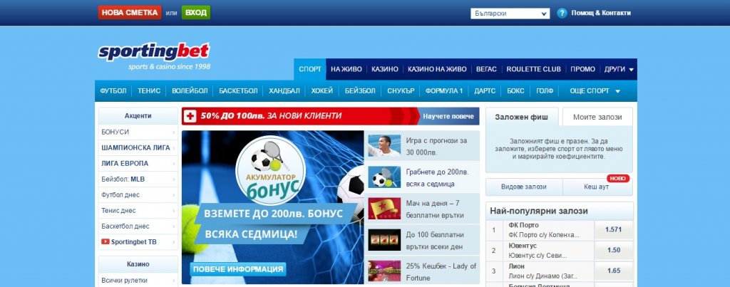Screen dimensions: 730x287
Task: Click the green ВХОД button
Action: click(x=196, y=13)
